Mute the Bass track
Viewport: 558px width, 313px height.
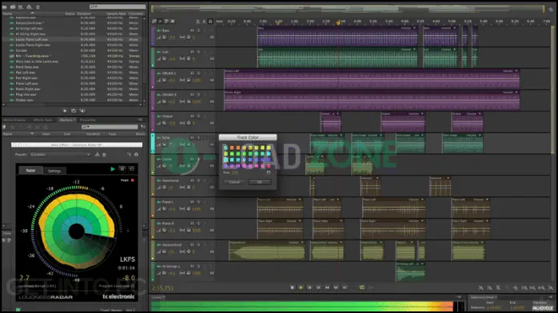tap(192, 30)
